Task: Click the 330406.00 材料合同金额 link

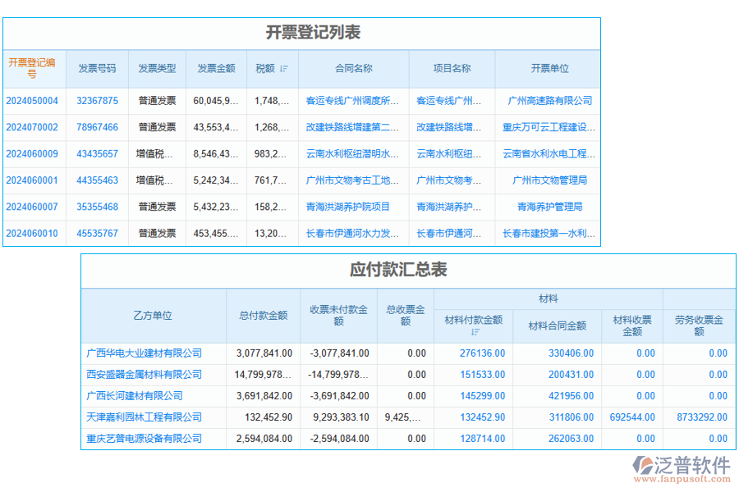Action: [x=570, y=353]
